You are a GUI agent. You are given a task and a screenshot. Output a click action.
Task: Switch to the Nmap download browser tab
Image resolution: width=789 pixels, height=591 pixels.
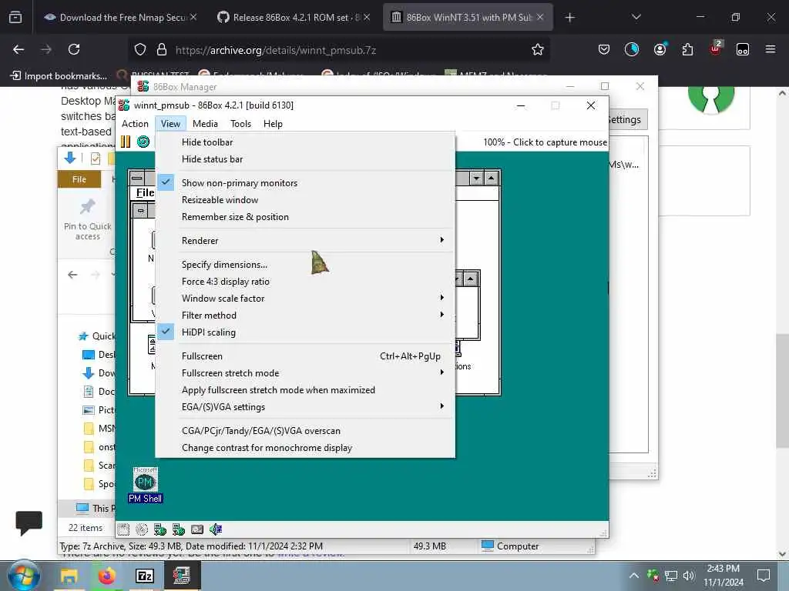pyautogui.click(x=119, y=17)
